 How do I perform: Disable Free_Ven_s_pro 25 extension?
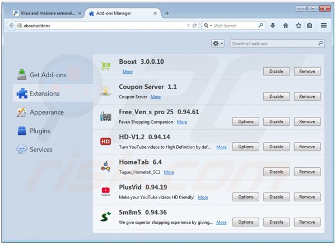[x=276, y=121]
